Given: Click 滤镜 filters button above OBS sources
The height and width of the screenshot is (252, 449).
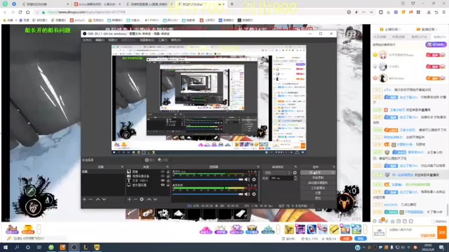Looking at the screenshot, I should coord(163,160).
